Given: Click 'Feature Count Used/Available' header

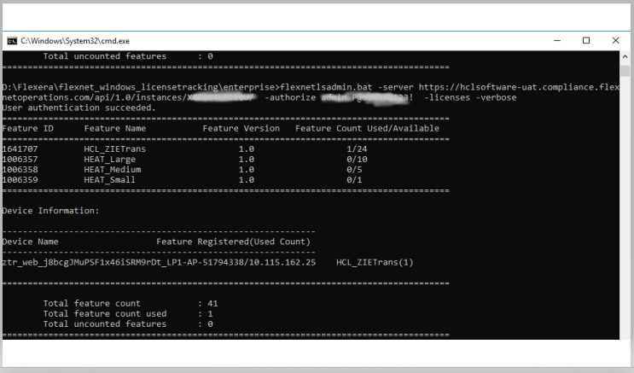Looking at the screenshot, I should point(367,128).
